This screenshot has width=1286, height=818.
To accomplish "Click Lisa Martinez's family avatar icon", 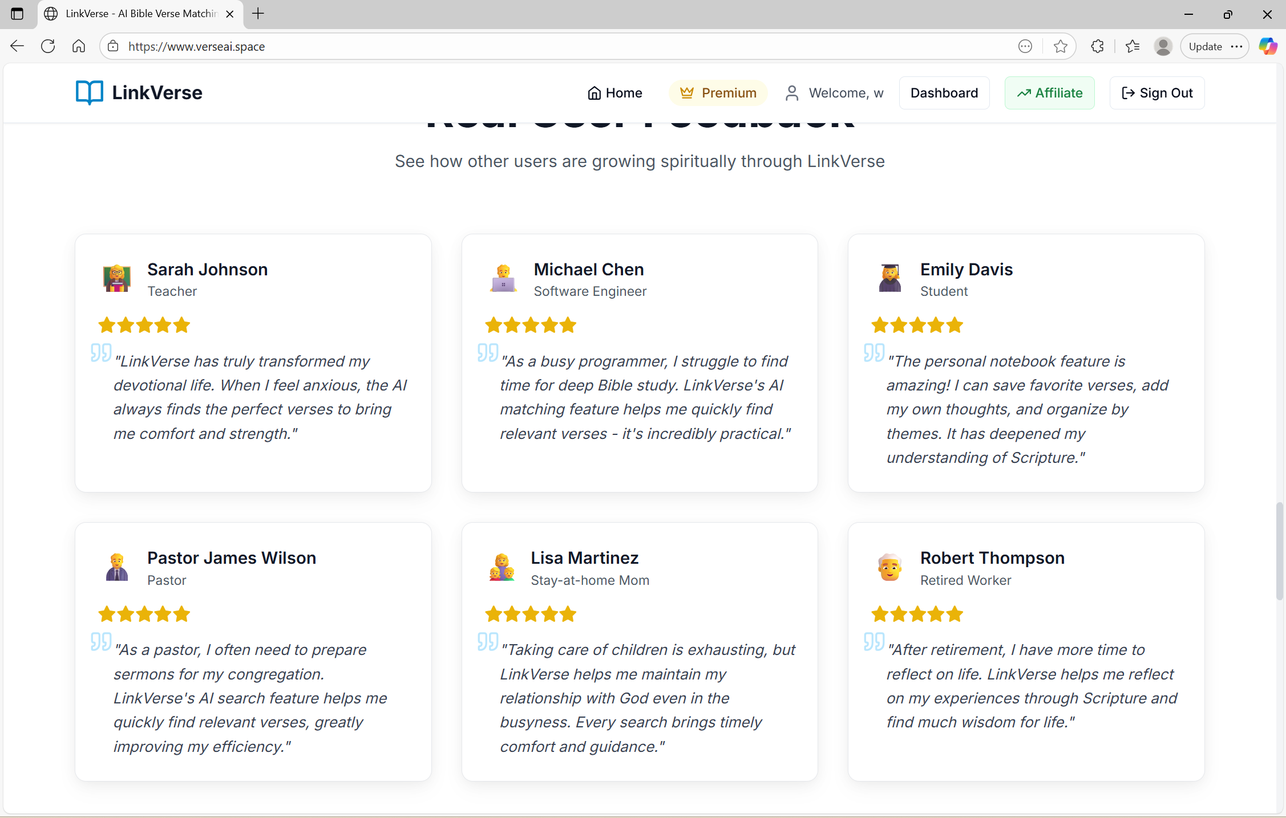I will pos(502,567).
